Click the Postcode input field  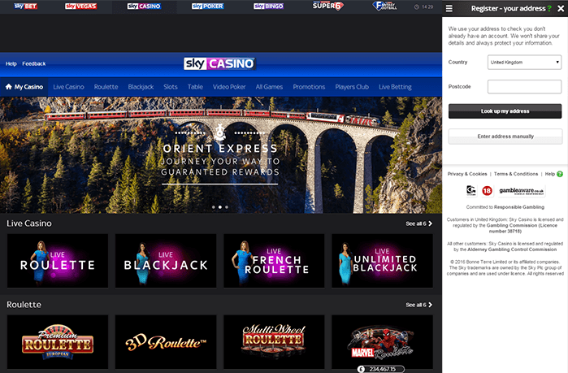click(525, 87)
